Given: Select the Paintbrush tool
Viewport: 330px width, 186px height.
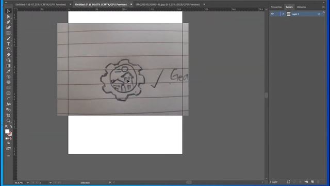Looking at the screenshot, I should click(8, 39).
